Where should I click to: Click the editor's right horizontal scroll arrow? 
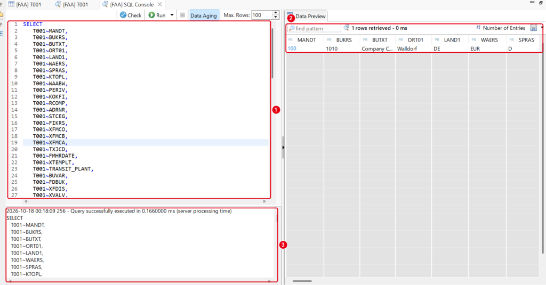click(264, 201)
